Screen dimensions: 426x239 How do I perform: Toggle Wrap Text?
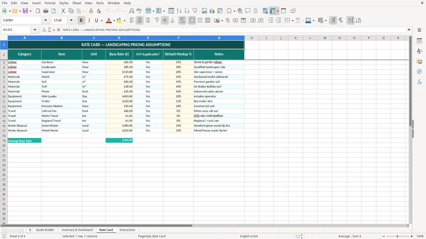pos(182,21)
